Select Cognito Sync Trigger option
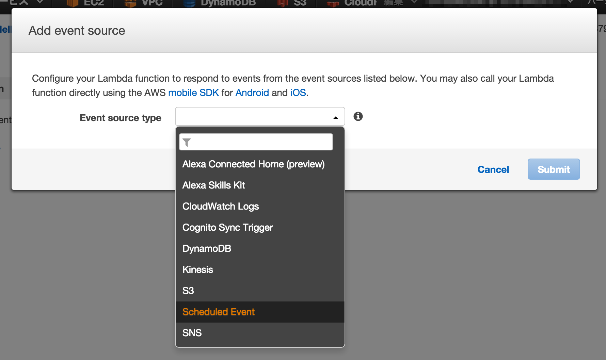Screen dimensions: 606x360 (x=227, y=227)
